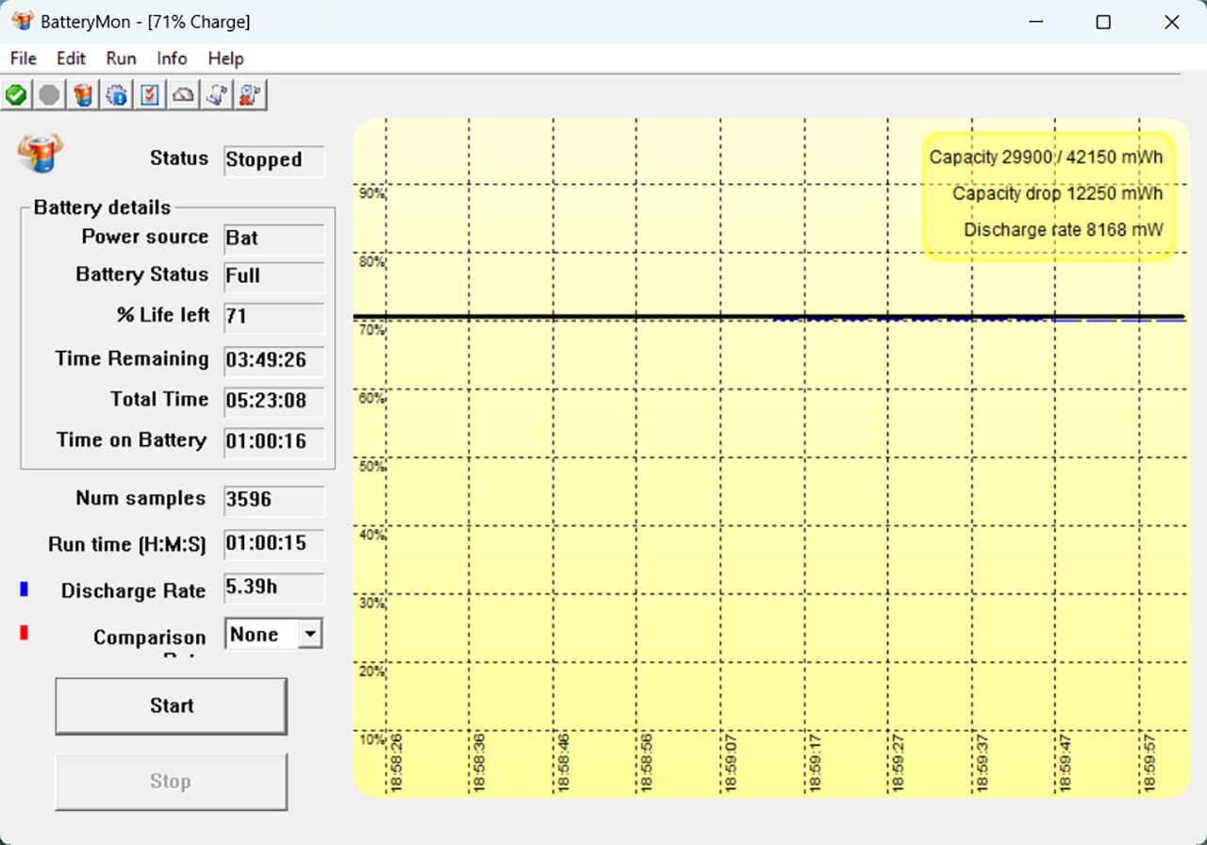
Task: Expand the Comparison rate dropdown arrow
Action: click(310, 635)
